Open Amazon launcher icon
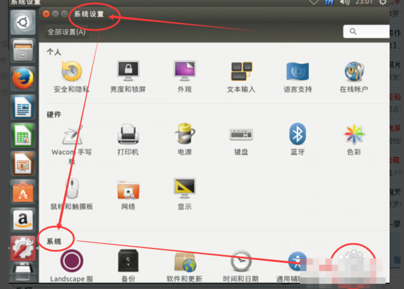The width and height of the screenshot is (404, 289). 23,220
